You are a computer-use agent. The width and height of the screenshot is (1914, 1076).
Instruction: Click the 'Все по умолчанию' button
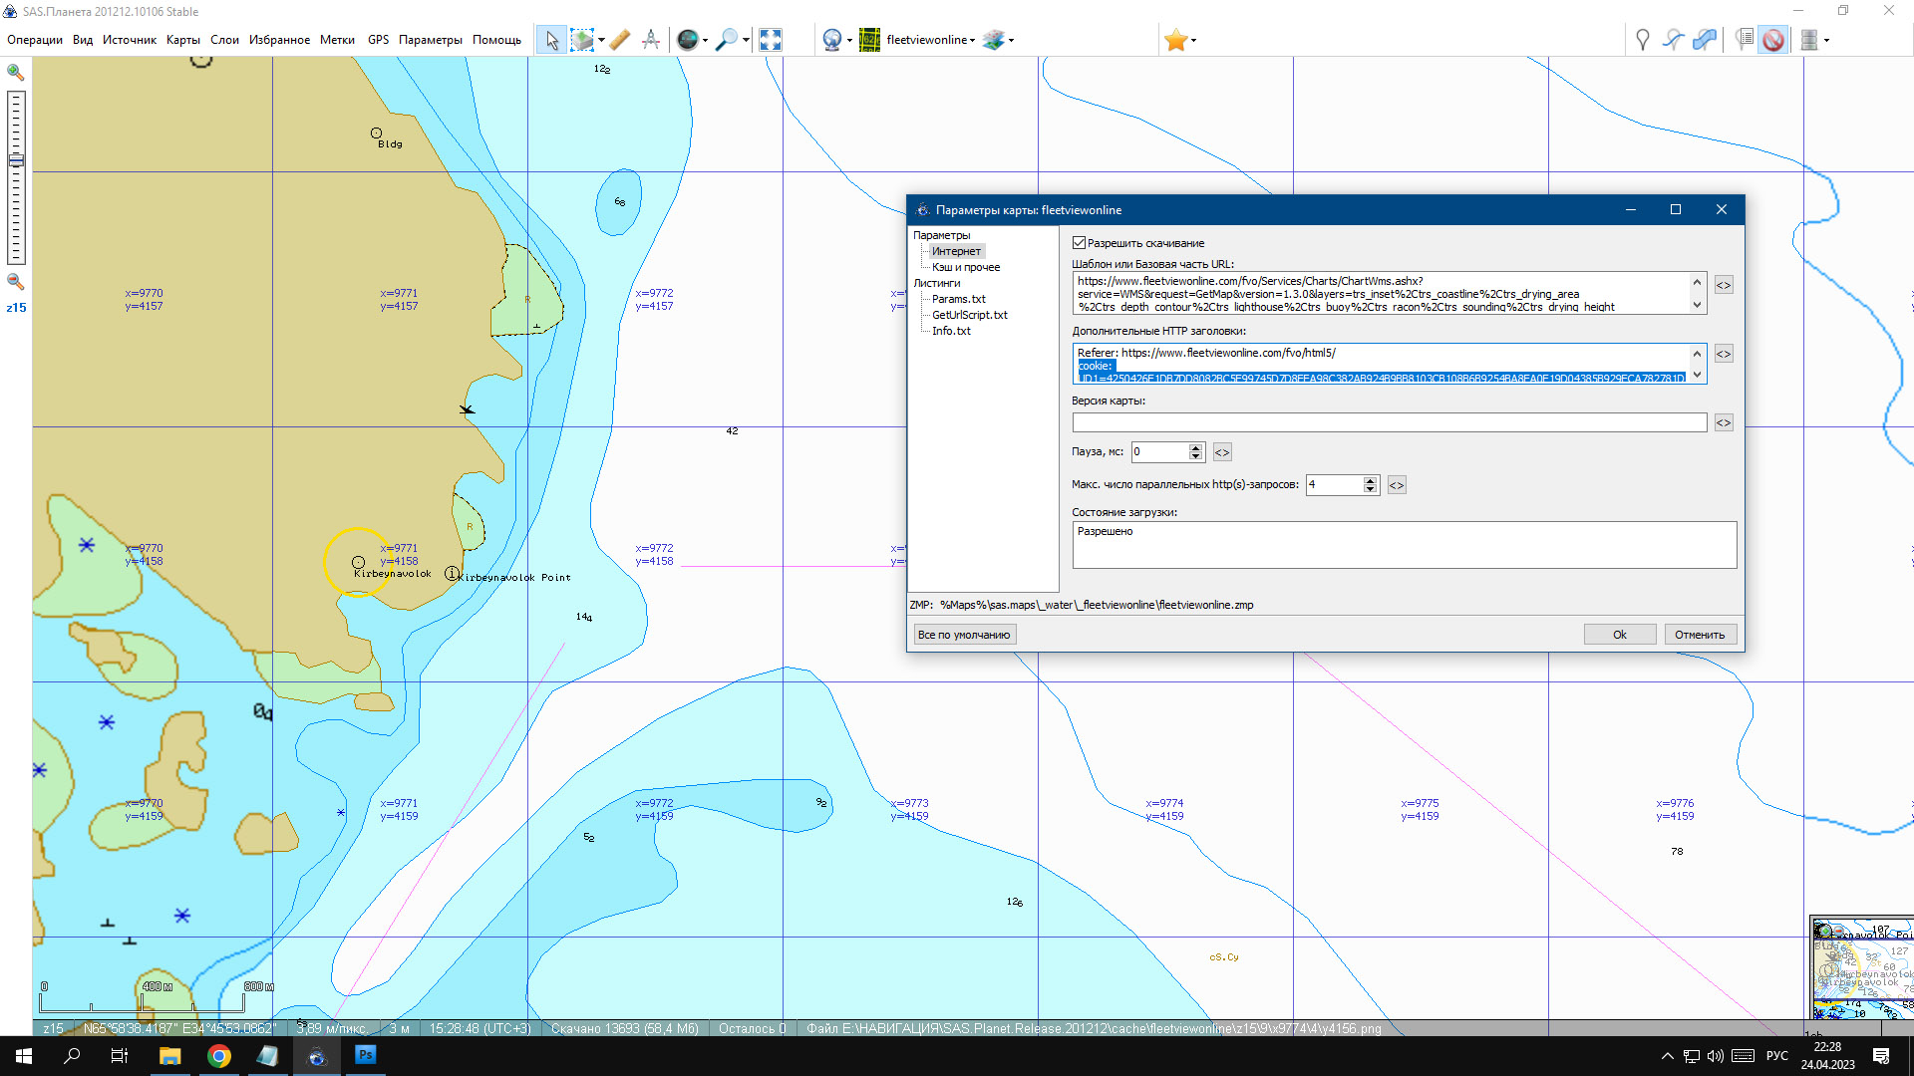pos(963,635)
